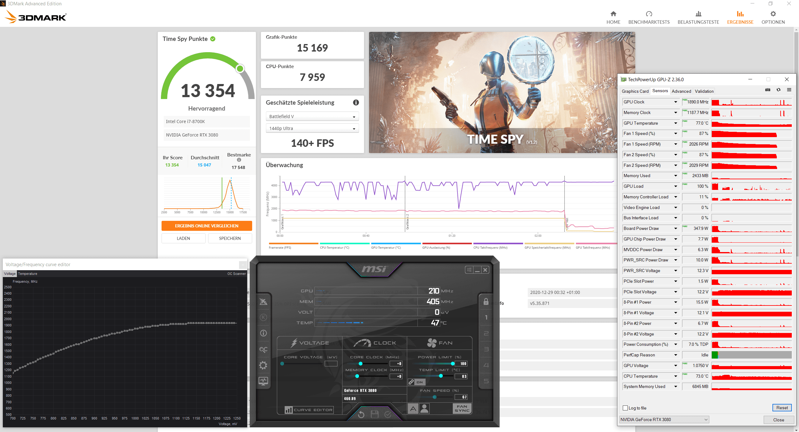Select Temperature tab in curve editor
Viewport: 799px width, 432px height.
(x=27, y=274)
